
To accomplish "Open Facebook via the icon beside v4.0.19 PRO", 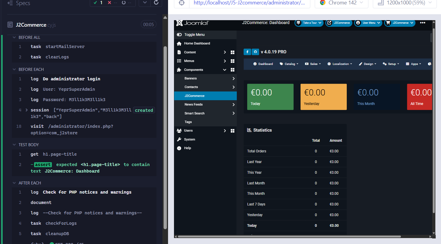I will pyautogui.click(x=247, y=52).
